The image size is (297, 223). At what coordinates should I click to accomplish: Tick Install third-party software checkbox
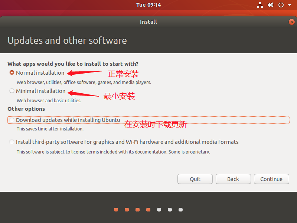click(12, 142)
